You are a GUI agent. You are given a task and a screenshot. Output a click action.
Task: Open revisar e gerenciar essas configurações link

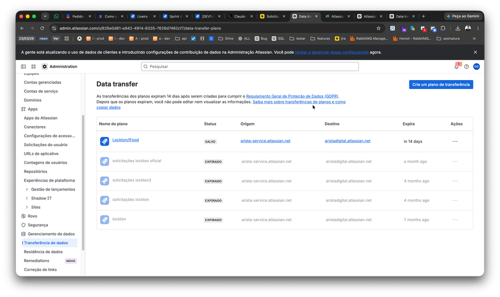332,52
